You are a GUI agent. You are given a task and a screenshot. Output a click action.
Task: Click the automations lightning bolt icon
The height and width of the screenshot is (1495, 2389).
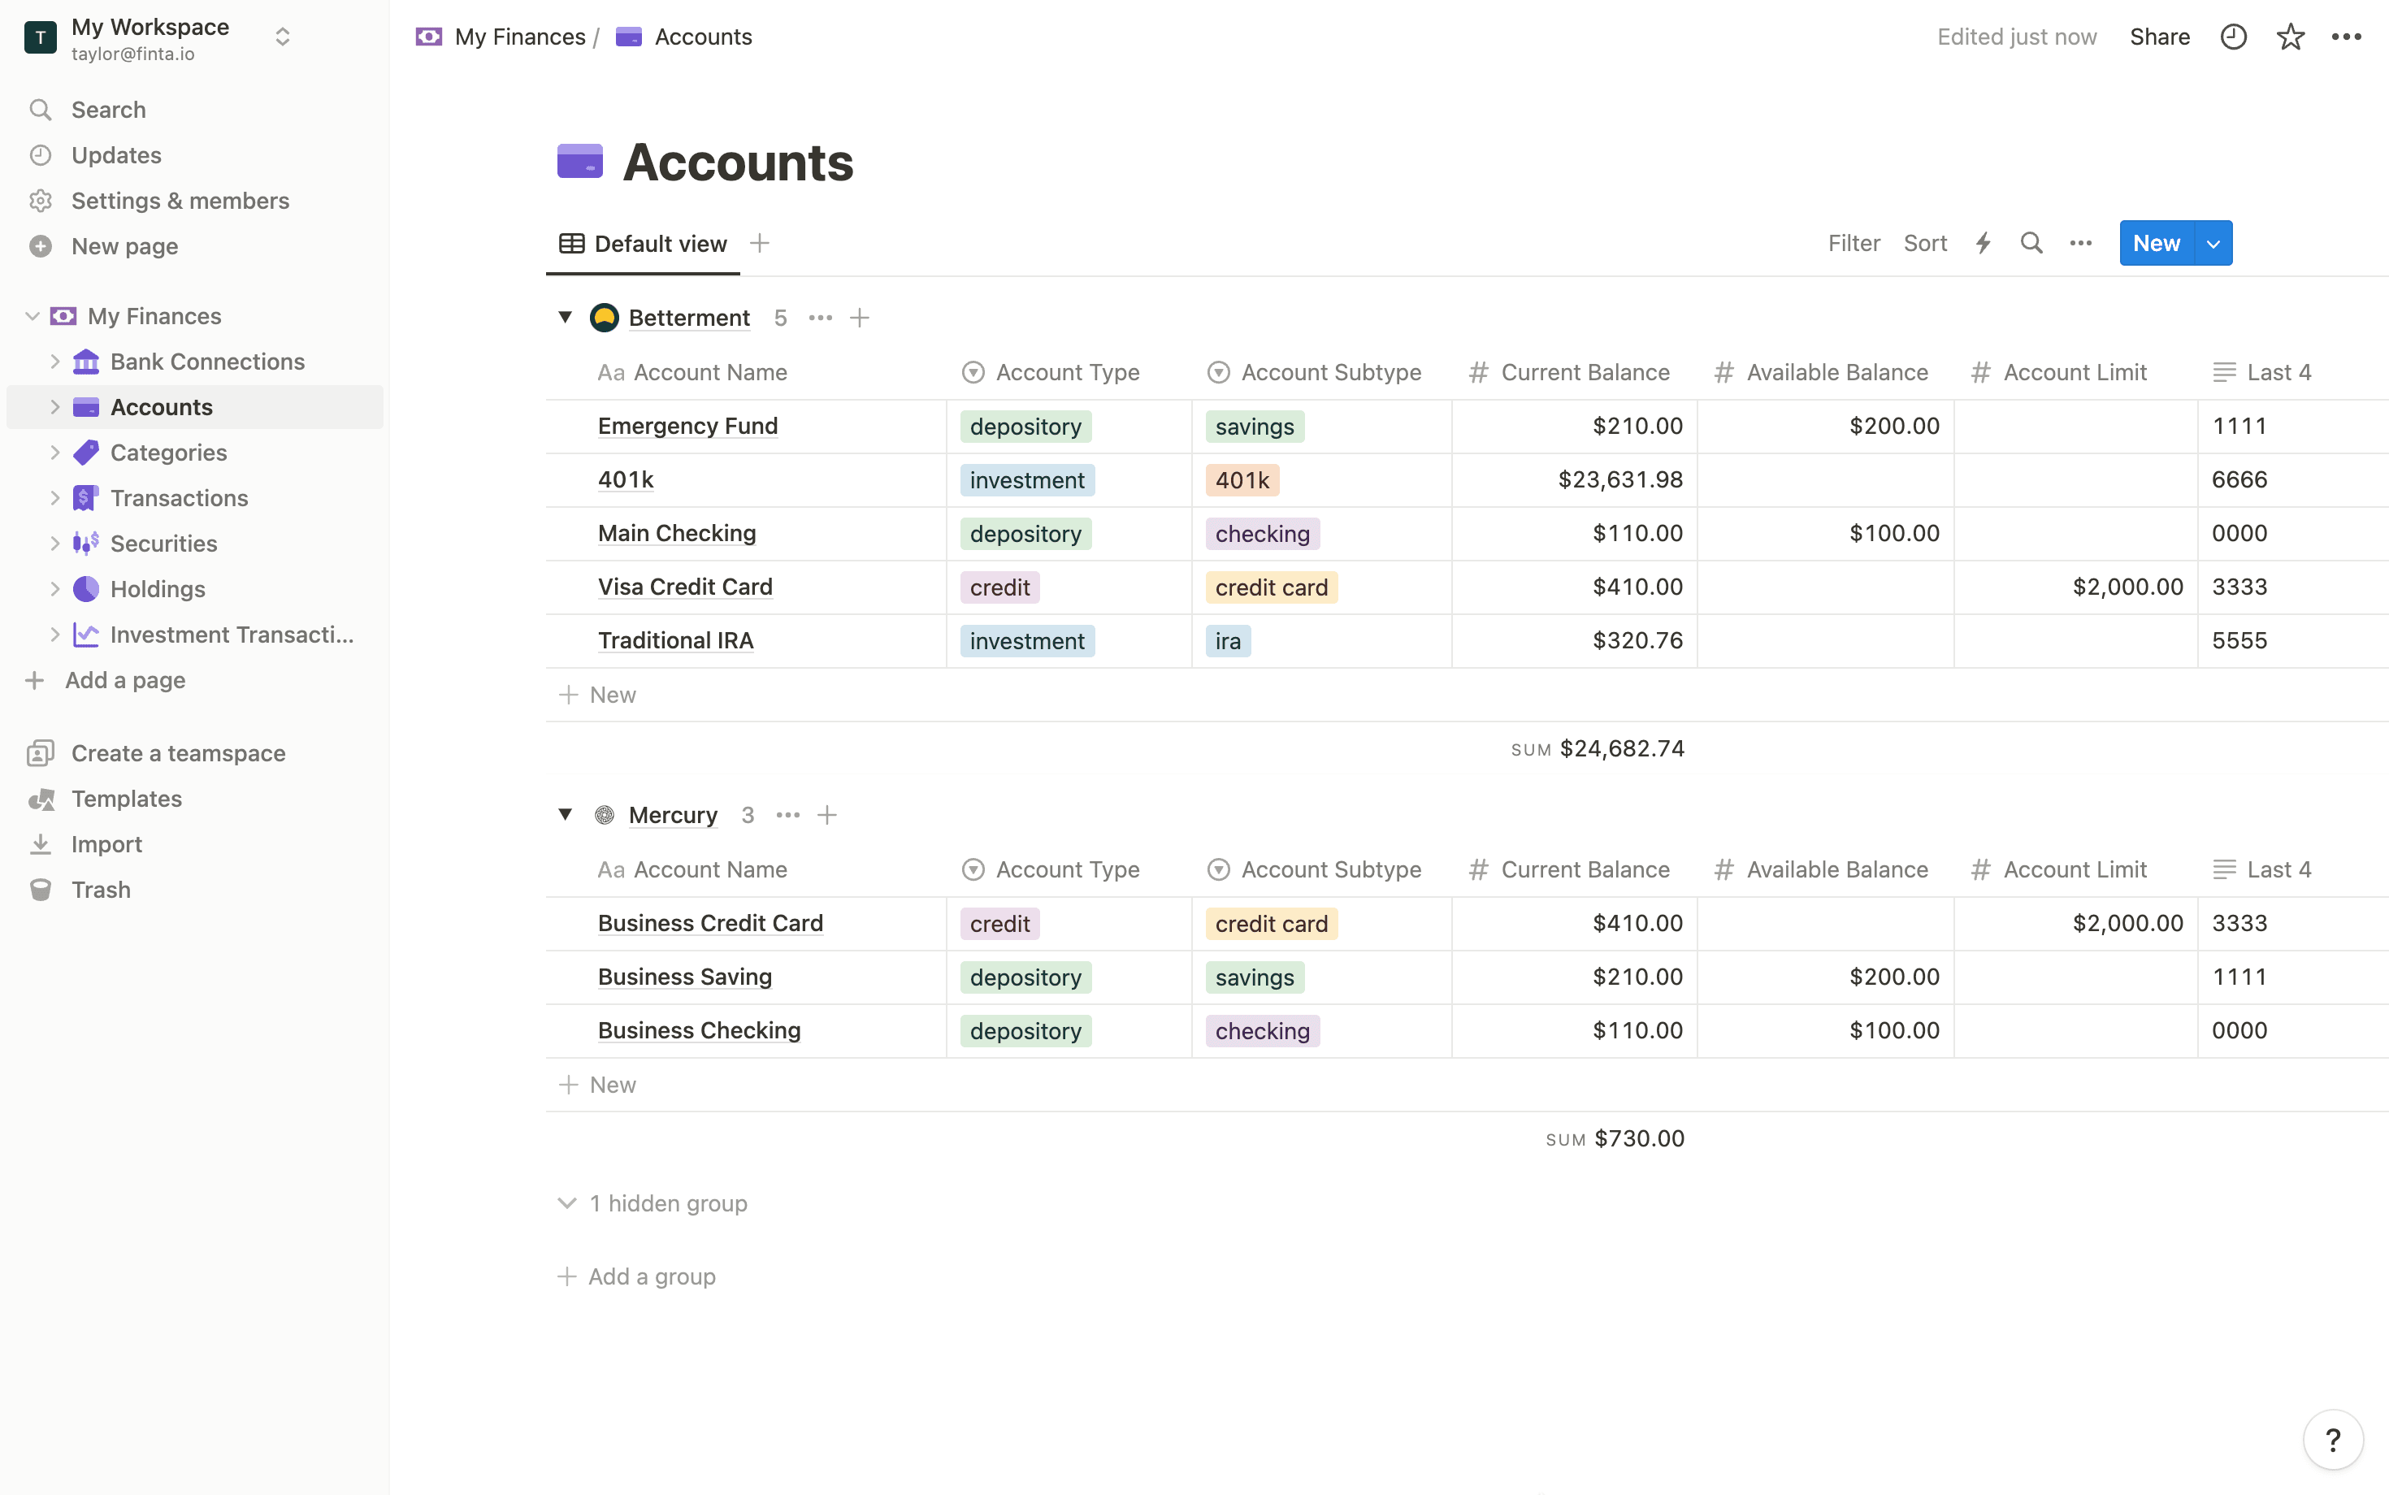pos(1983,242)
